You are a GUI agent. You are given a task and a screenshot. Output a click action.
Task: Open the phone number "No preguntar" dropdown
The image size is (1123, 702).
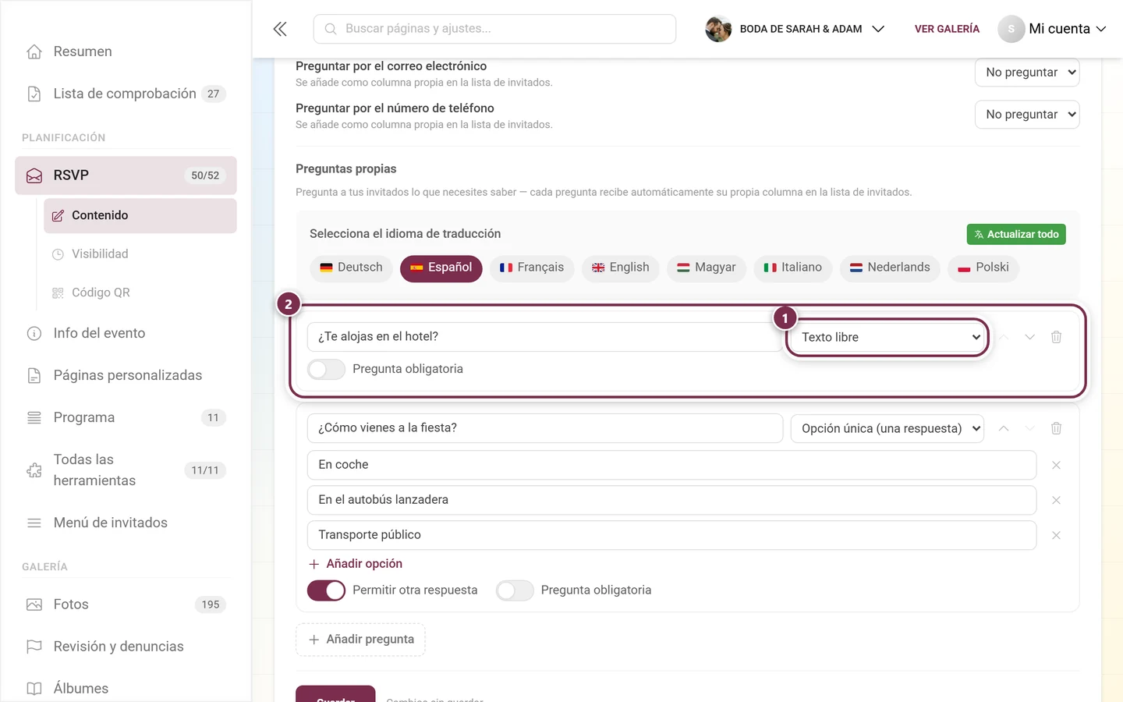tap(1027, 115)
